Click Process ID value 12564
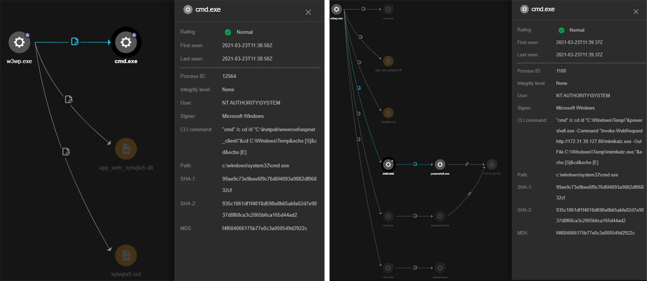The width and height of the screenshot is (647, 281). [x=230, y=78]
